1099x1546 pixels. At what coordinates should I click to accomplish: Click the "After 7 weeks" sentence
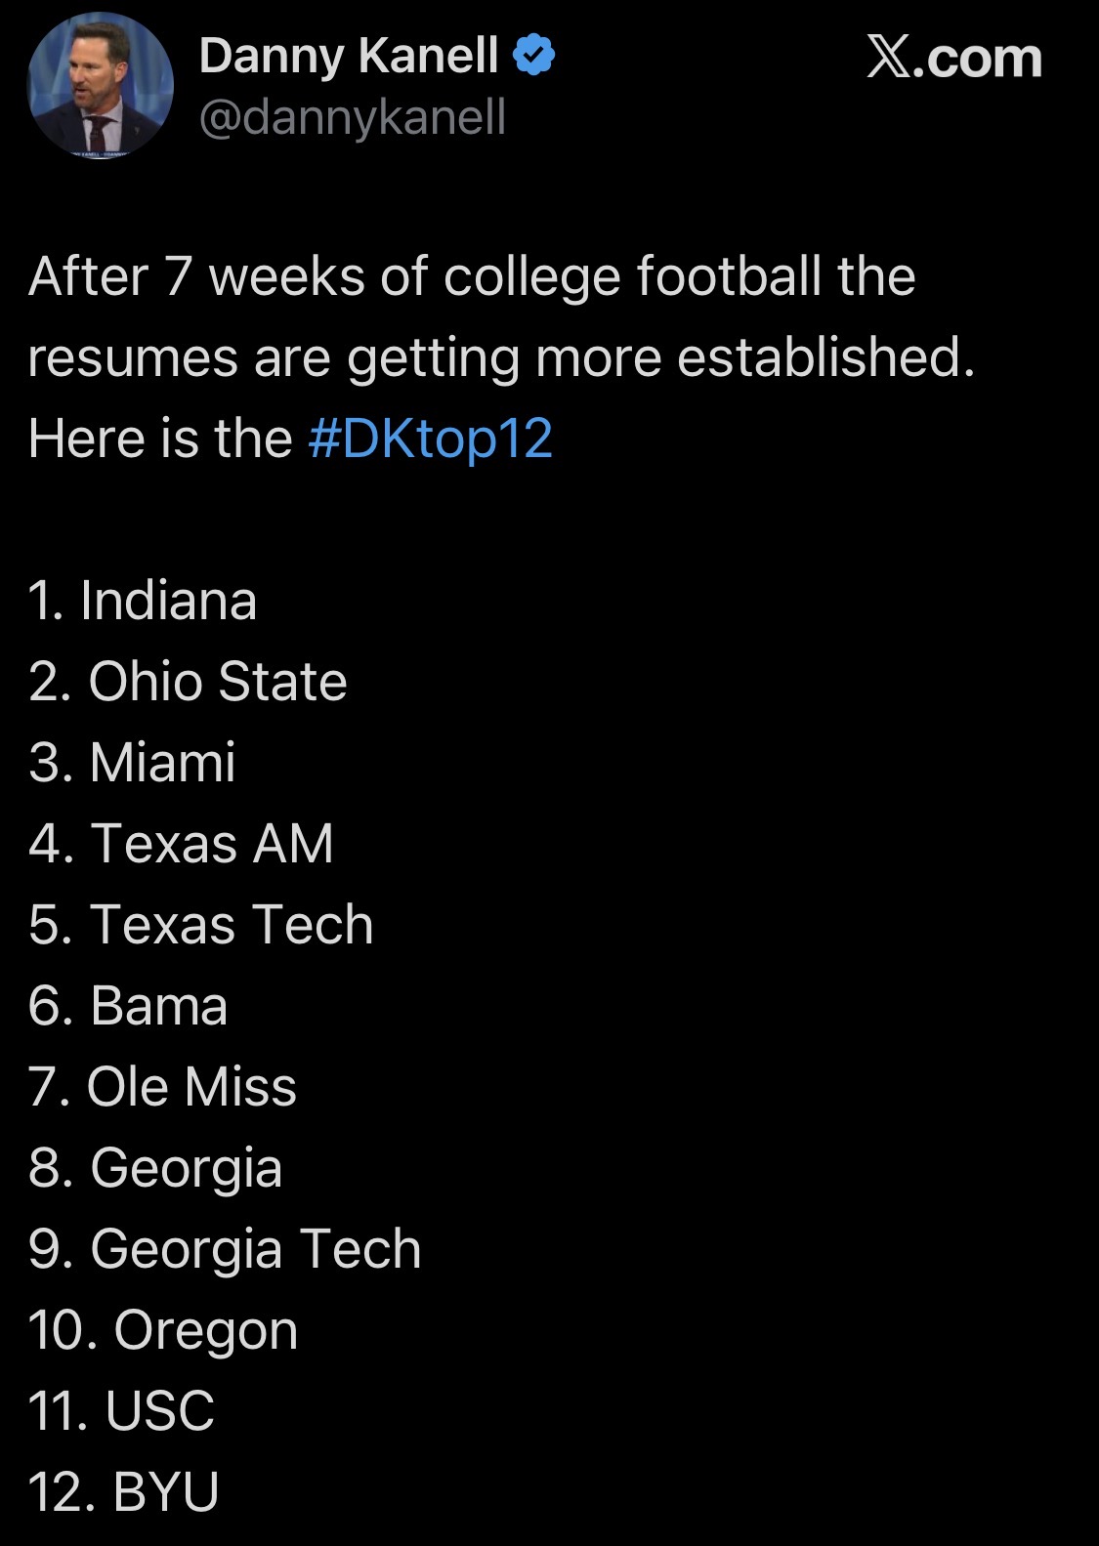pyautogui.click(x=472, y=276)
